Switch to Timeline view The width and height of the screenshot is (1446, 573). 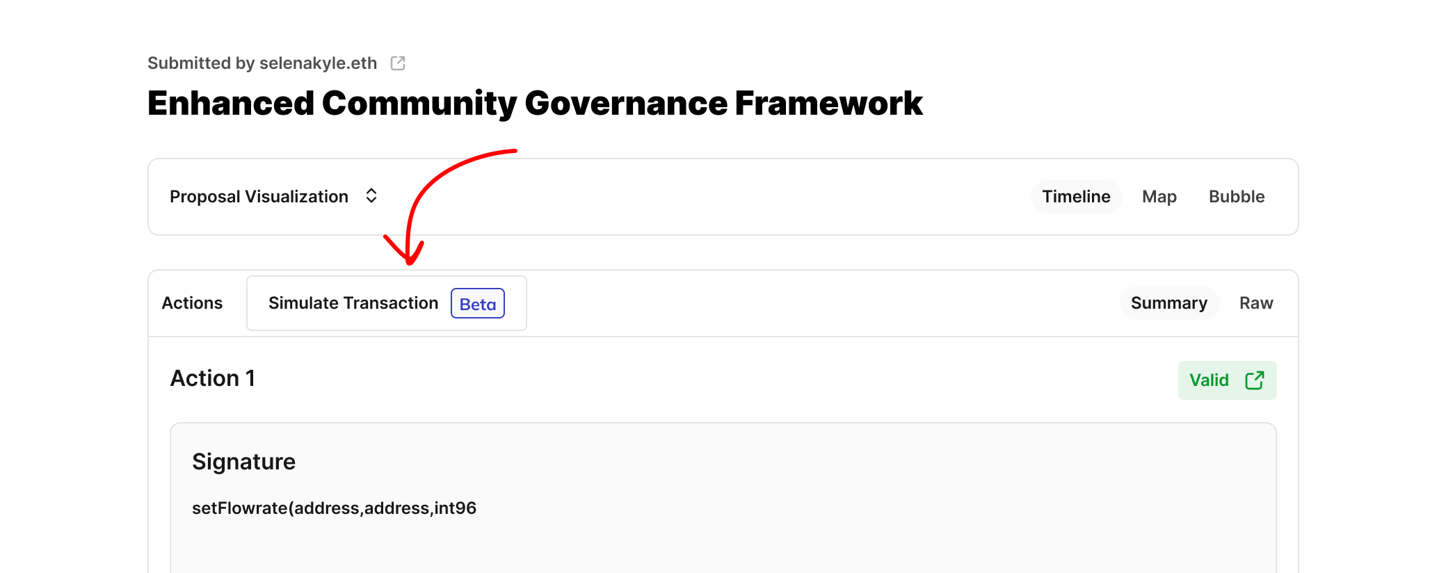(x=1076, y=197)
